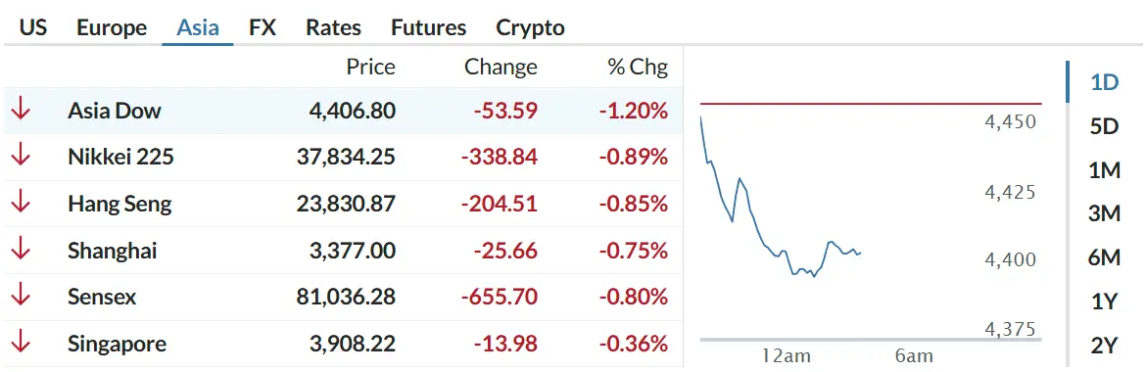Switch to the Futures tab

click(428, 27)
